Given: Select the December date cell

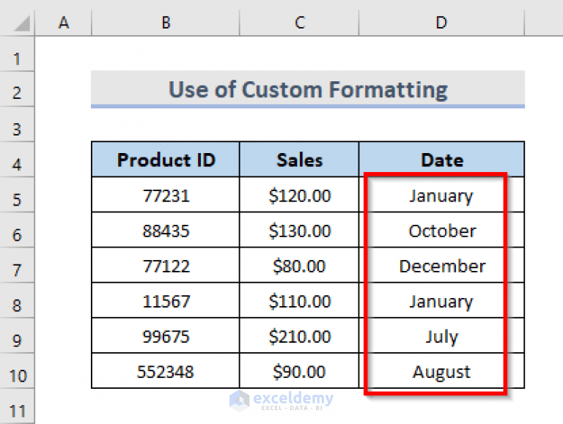Looking at the screenshot, I should 441,265.
